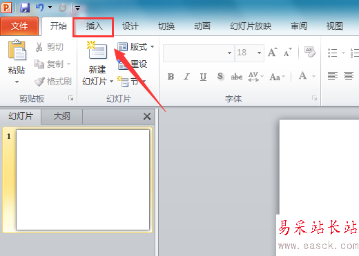The width and height of the screenshot is (359, 256).
Task: Toggle strikethrough abc button
Action: (237, 76)
